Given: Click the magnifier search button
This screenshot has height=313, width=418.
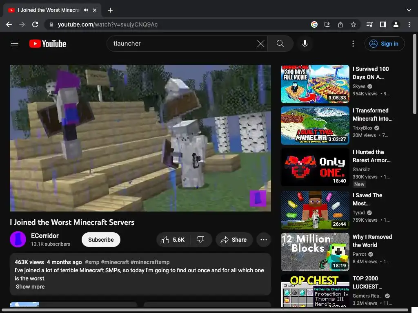Looking at the screenshot, I should pos(280,43).
